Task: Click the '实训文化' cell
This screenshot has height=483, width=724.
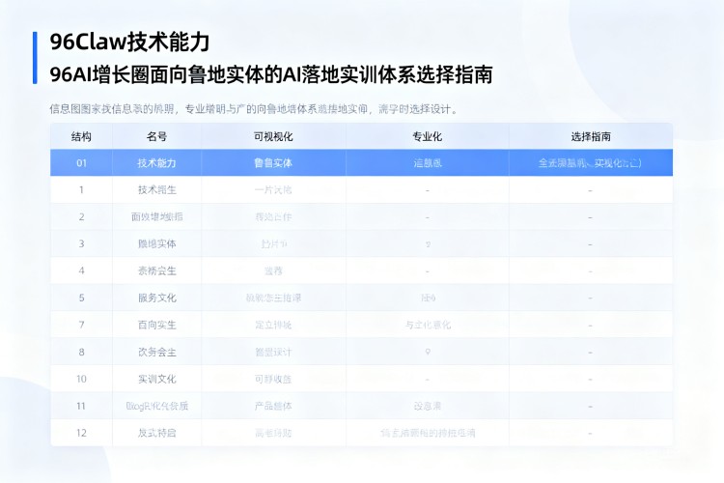Action: (157, 379)
